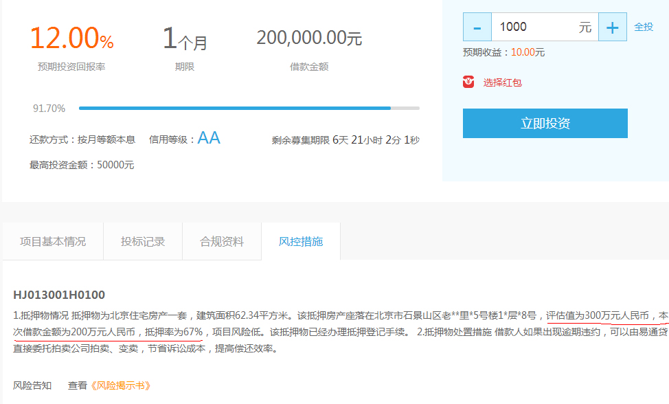
Task: Click the 全投 invest-all link
Action: click(644, 27)
